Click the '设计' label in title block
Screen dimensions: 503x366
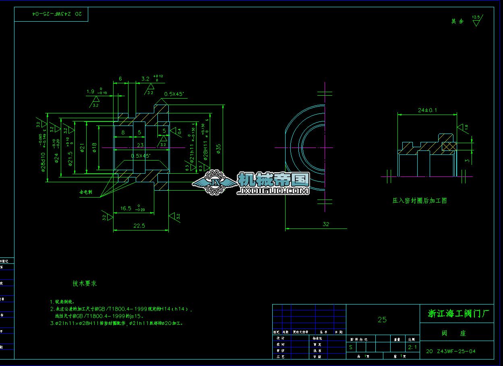click(280, 338)
